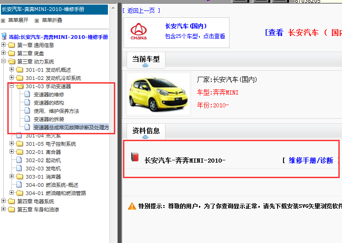Screen dimensions: 342x243
Task: Click folder icon of 301-02 发动机冷却系统
Action: click(20, 78)
